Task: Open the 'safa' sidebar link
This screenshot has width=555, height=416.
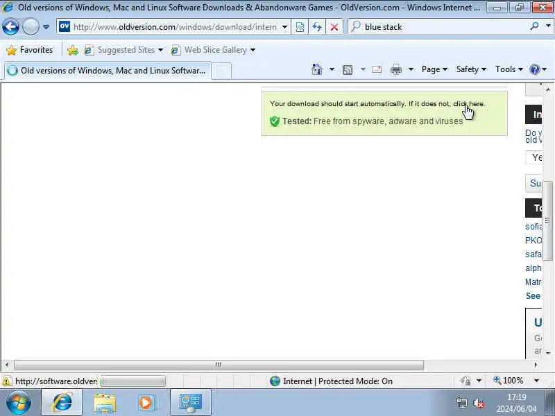Action: (533, 254)
